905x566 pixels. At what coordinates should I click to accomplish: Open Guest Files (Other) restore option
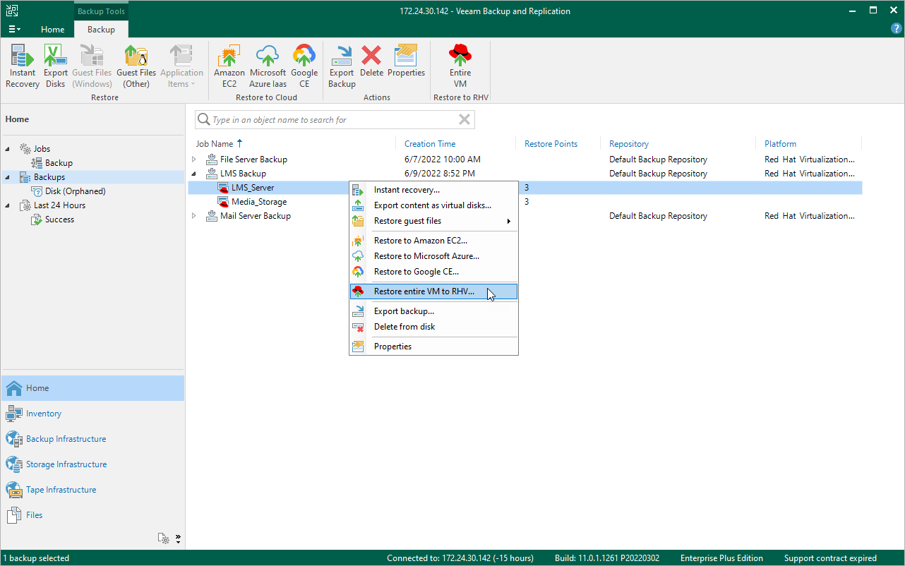click(136, 66)
